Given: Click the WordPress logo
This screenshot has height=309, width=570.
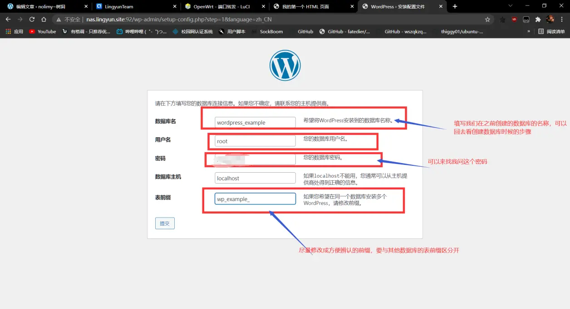Looking at the screenshot, I should coord(285,65).
